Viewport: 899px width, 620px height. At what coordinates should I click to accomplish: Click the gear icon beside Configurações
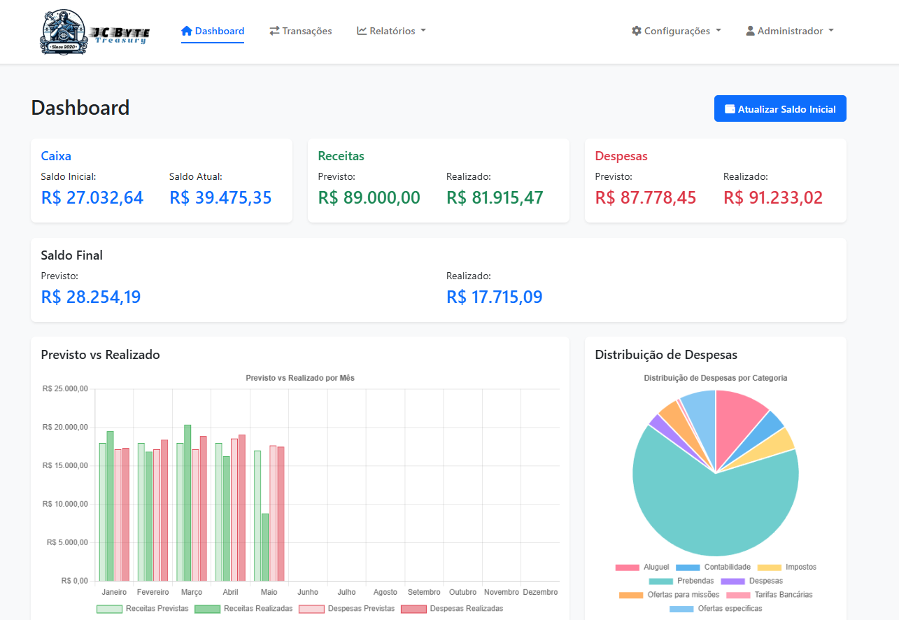tap(636, 31)
